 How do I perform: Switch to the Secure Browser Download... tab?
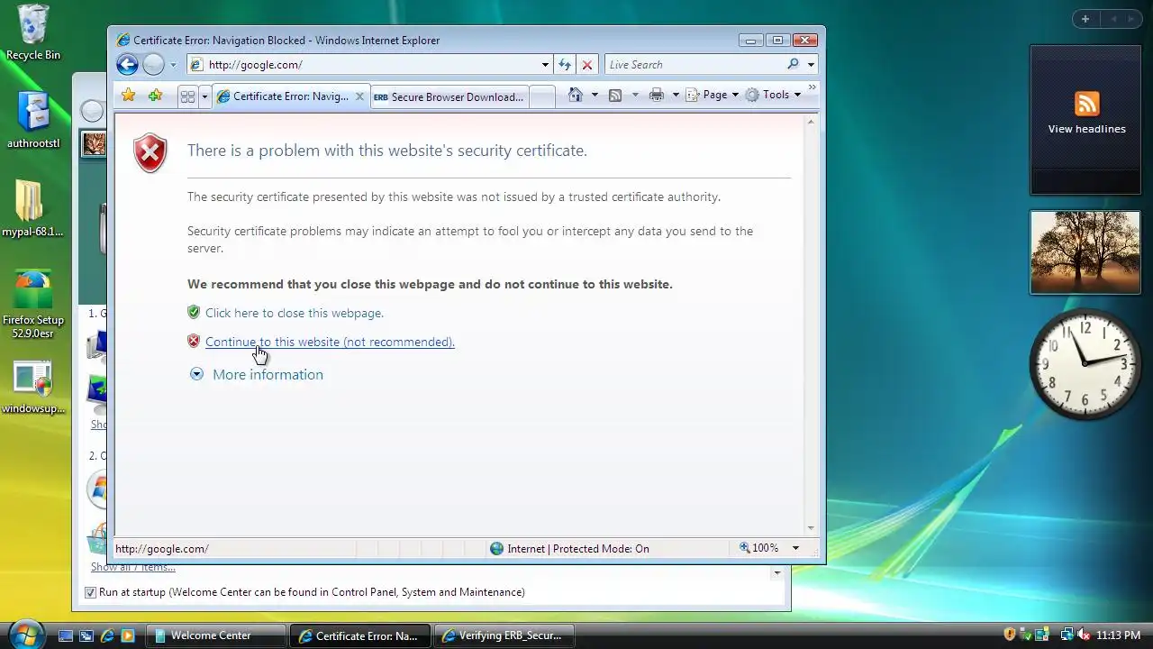pyautogui.click(x=449, y=97)
